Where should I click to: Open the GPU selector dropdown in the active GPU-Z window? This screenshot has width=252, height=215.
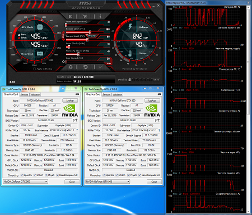[108, 181]
